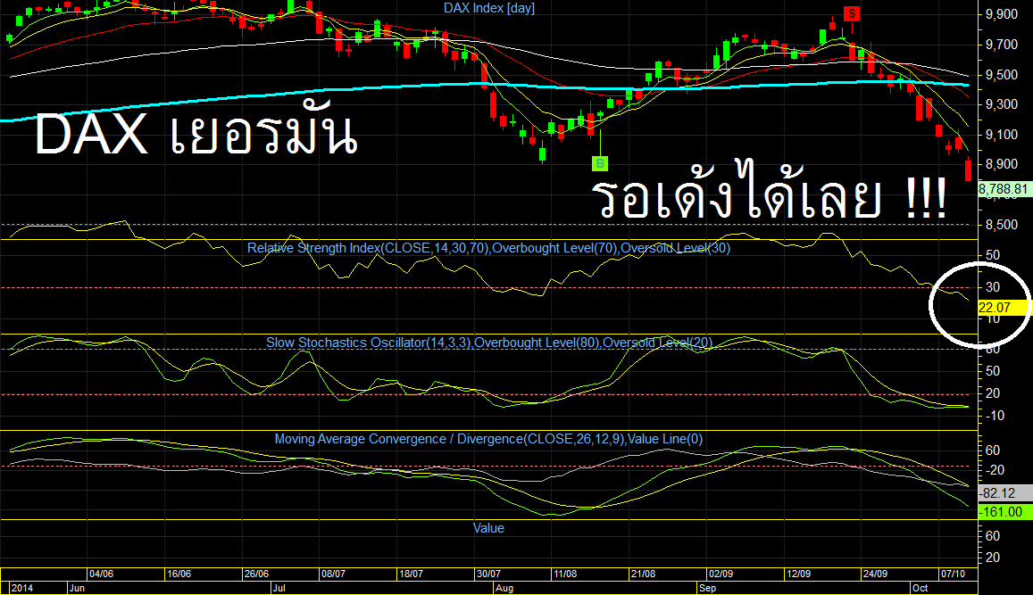Click the 18/07 date on time axis
The image size is (1033, 595).
411,574
